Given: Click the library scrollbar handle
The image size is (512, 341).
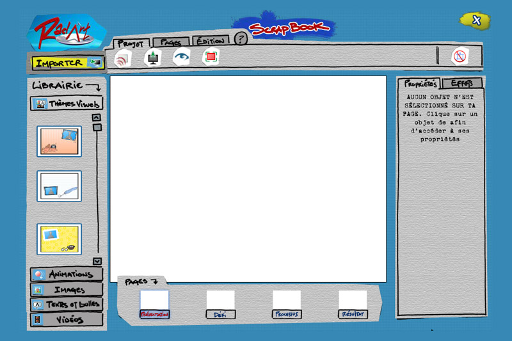Looking at the screenshot, I should (97, 127).
